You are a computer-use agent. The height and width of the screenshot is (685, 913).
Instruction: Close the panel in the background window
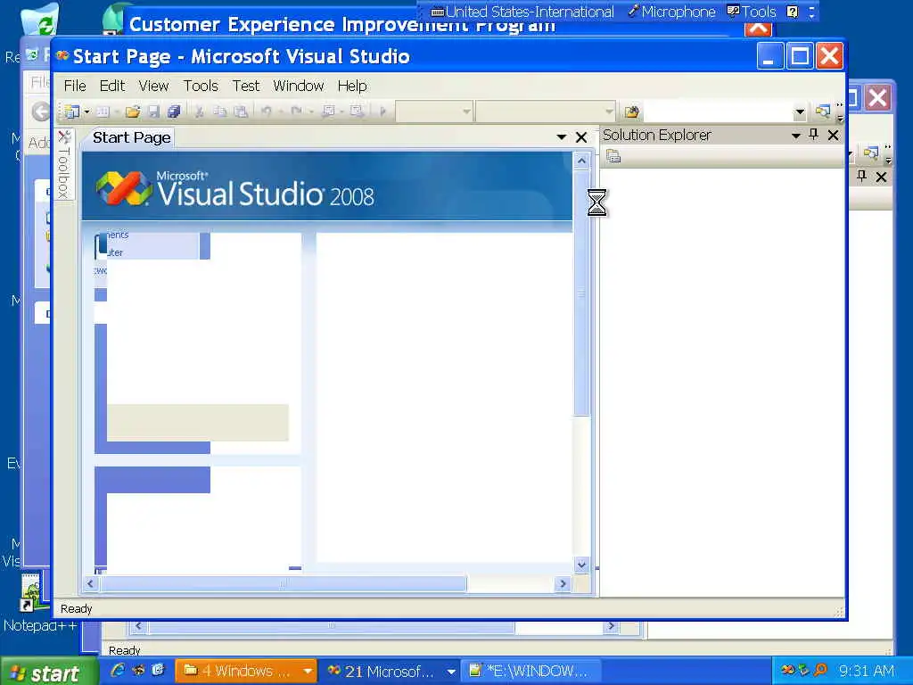click(x=881, y=177)
